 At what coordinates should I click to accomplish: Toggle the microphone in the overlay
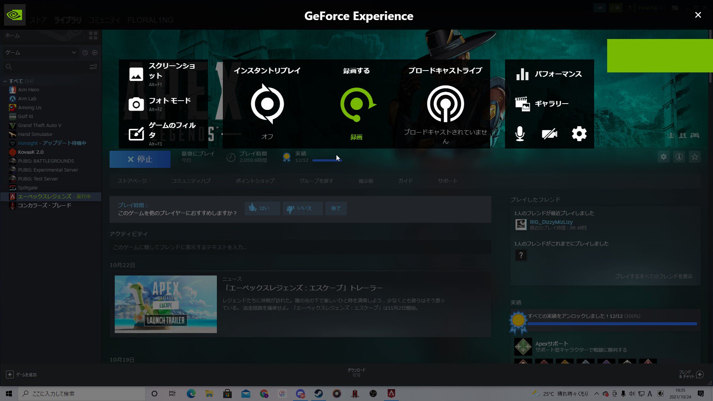520,134
